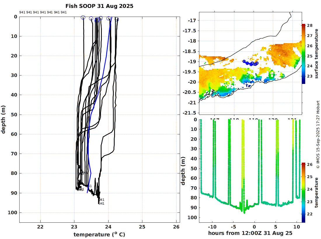The height and width of the screenshot is (239, 321).
Task: Click the '-19.5' latitude tick on the map
Action: click(189, 72)
